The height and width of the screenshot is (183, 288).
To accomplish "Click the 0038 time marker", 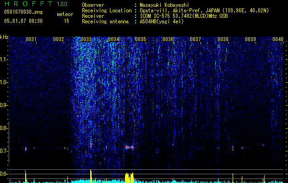I will 223,39.
